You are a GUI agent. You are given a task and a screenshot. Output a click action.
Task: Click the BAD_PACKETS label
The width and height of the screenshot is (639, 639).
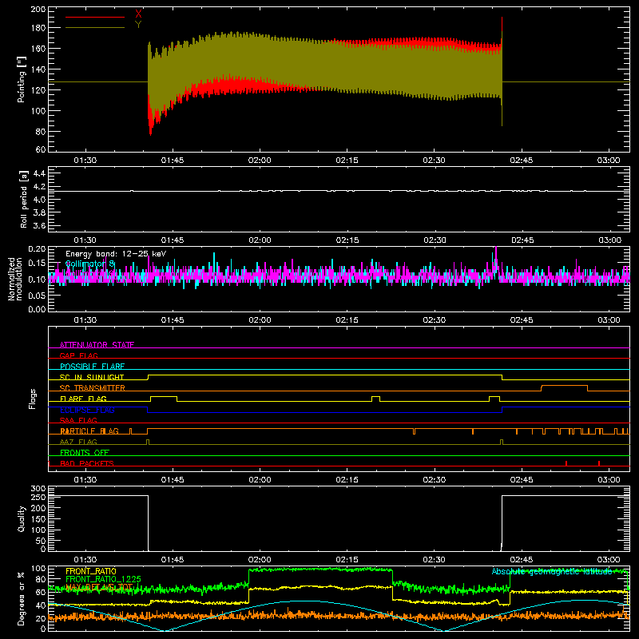tap(87, 463)
